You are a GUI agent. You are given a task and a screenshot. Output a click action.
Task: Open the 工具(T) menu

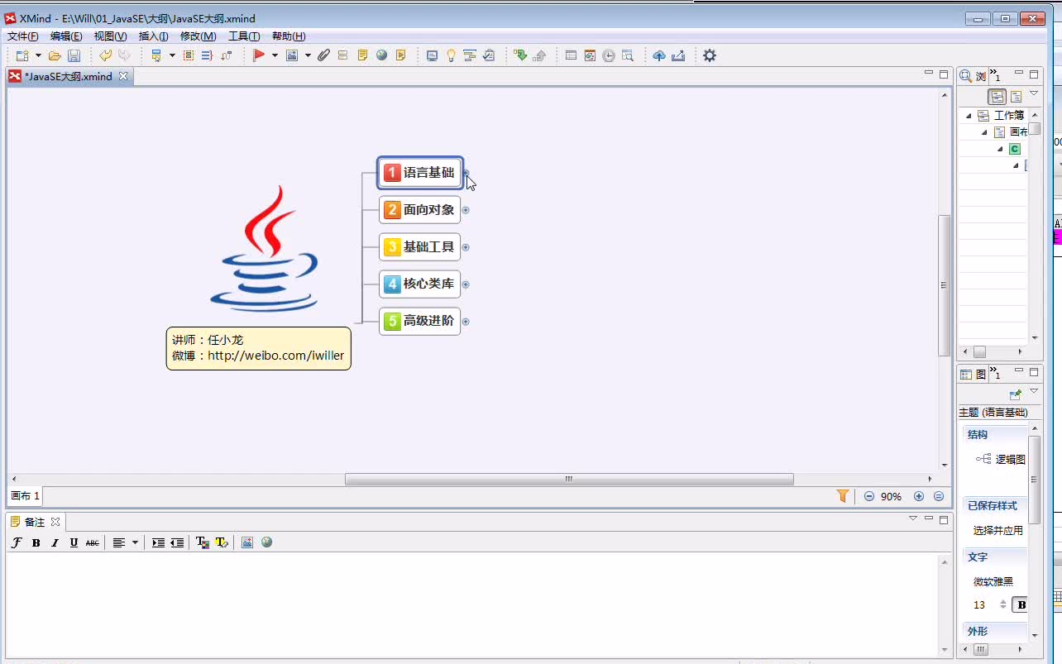click(x=244, y=36)
